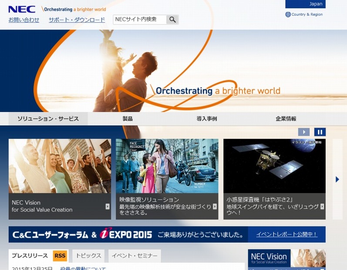Switch to the トピックス tab
The width and height of the screenshot is (347, 270).
pos(88,256)
